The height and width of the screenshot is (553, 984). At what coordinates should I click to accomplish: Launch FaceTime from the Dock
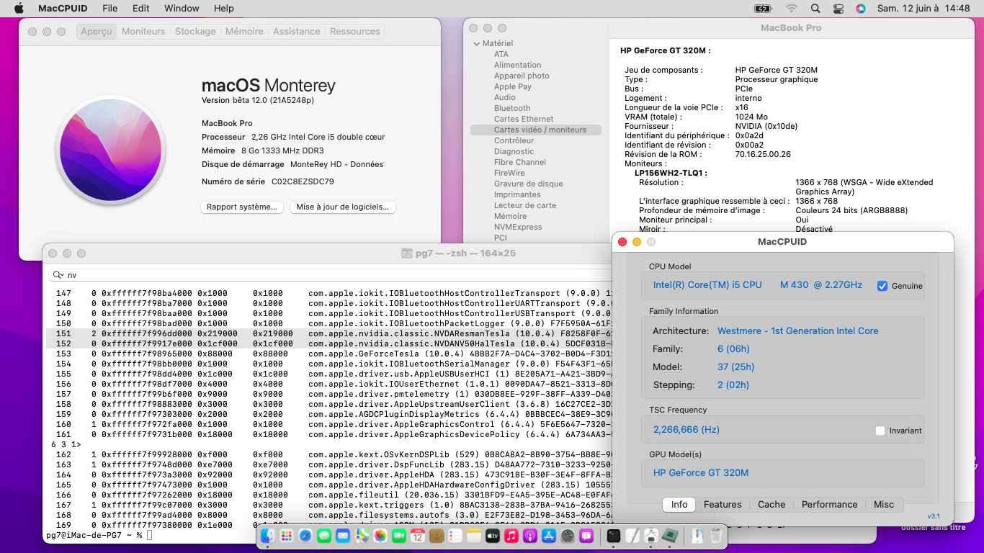tap(399, 536)
